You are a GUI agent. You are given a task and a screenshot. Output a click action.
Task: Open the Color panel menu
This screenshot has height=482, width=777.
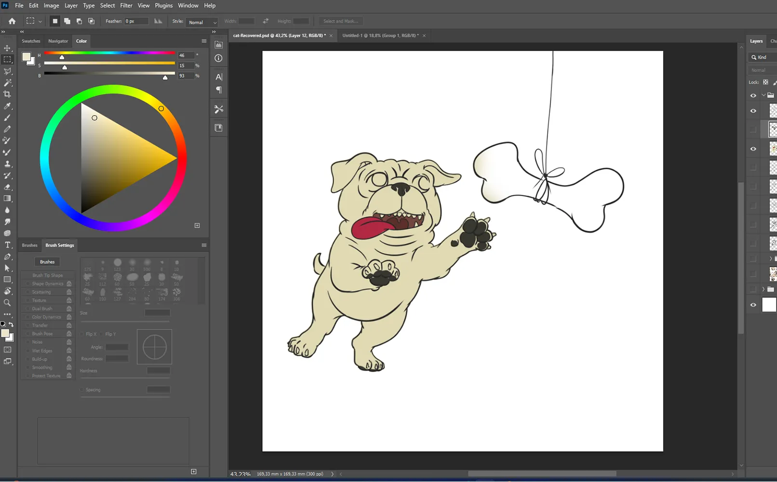[204, 41]
